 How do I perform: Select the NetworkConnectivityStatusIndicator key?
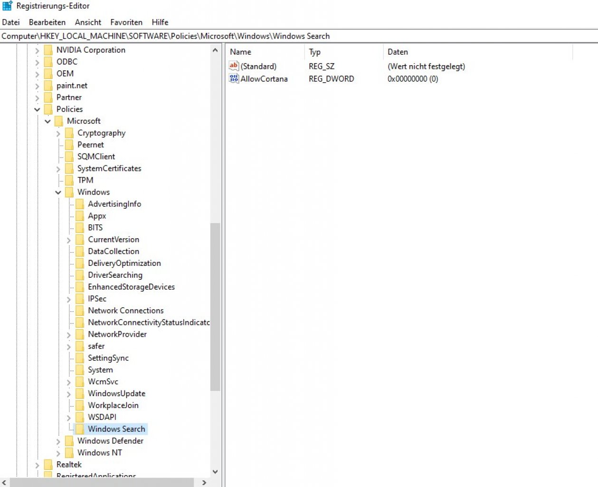tap(149, 322)
